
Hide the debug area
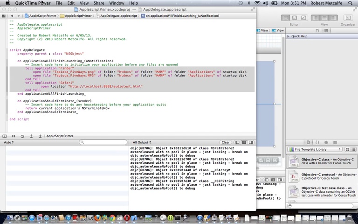[x=5, y=136]
